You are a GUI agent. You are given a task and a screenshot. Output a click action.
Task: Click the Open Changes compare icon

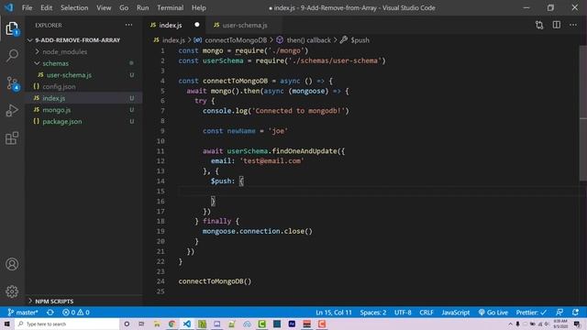[x=539, y=25]
